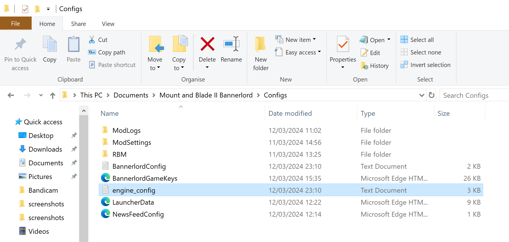The height and width of the screenshot is (242, 509).
Task: Open the Copy to dropdown
Action: pos(179,68)
